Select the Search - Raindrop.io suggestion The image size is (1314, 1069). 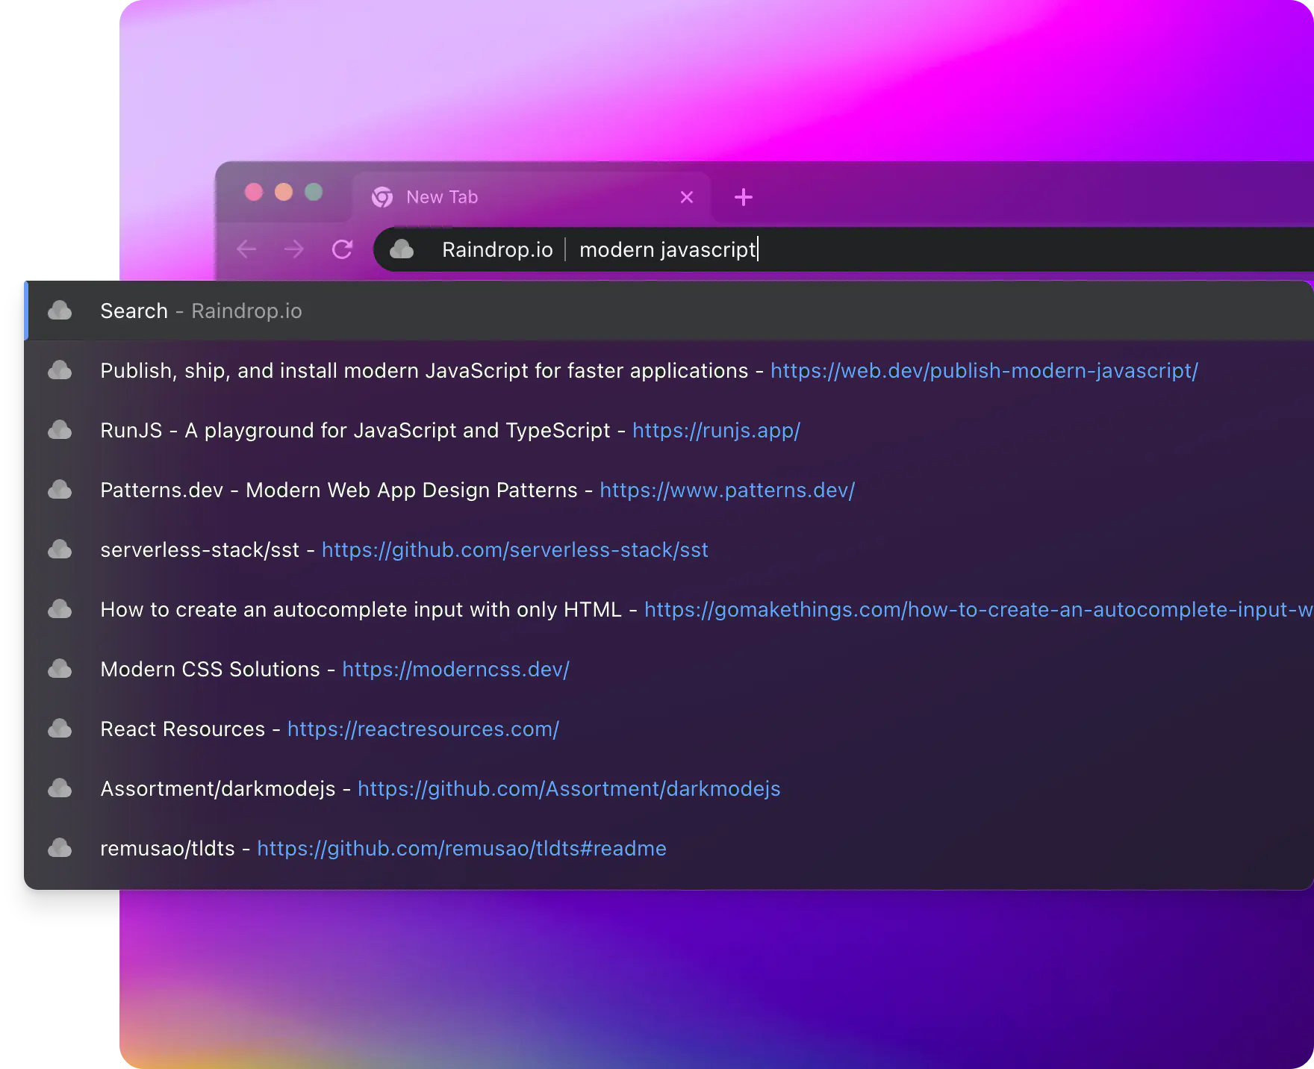point(201,311)
